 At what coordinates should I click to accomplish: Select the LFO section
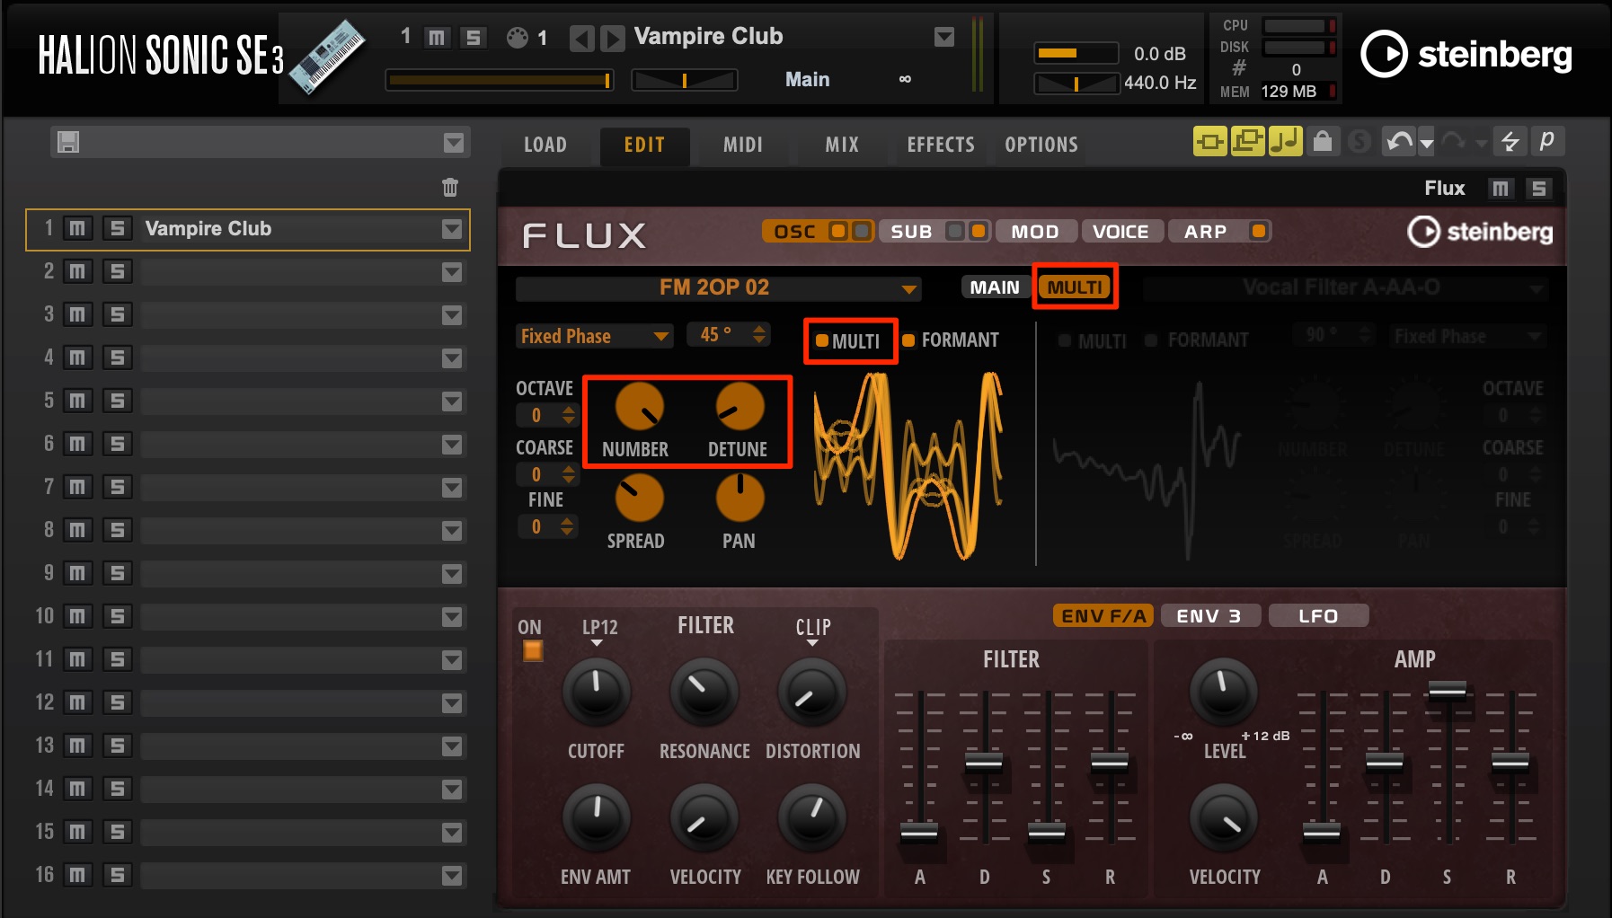(x=1318, y=616)
